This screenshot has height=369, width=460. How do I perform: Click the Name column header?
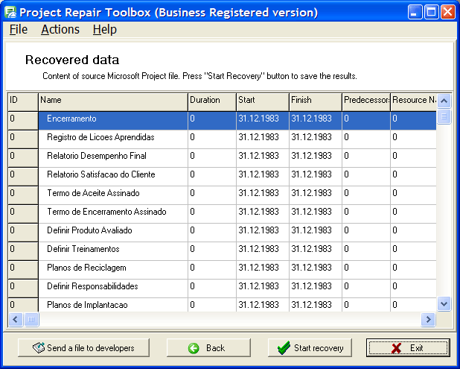(113, 102)
